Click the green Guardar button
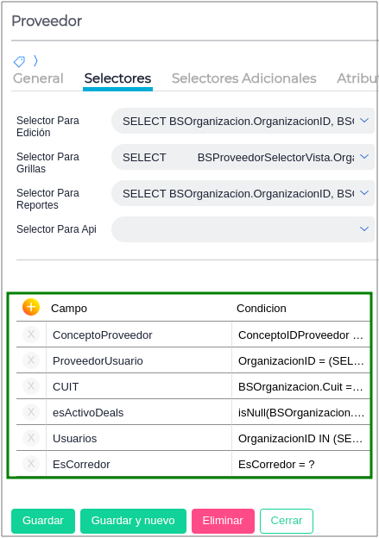The image size is (379, 538). (x=43, y=521)
